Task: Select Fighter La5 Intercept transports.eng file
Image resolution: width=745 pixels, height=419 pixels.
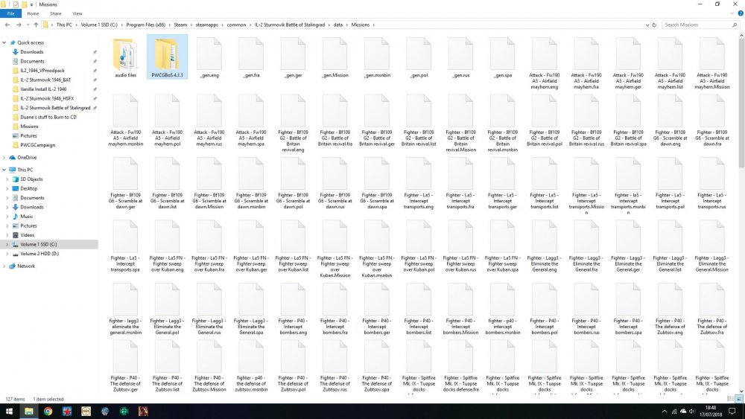Action: pos(419,185)
